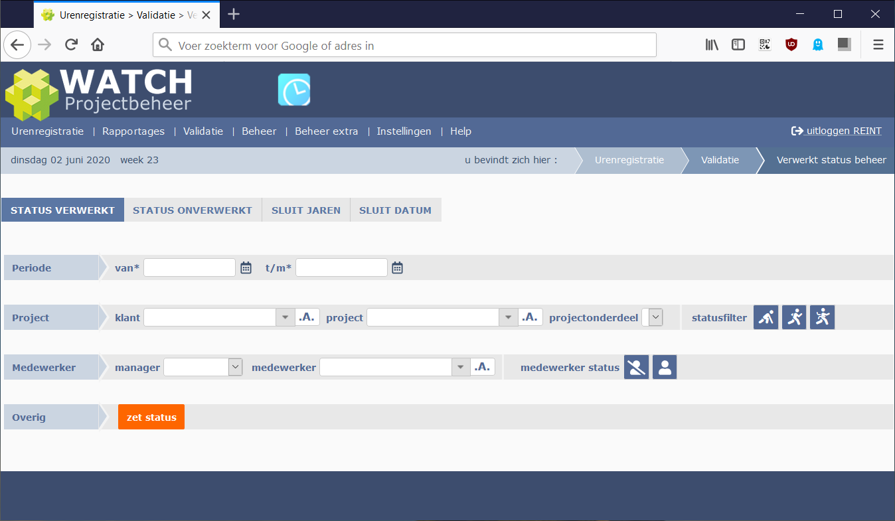
Task: Open Help menu
Action: pos(461,131)
